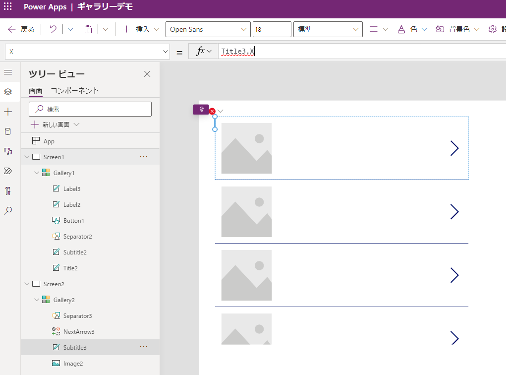Collapse the Gallery1 node
This screenshot has height=375, width=506.
(x=37, y=173)
